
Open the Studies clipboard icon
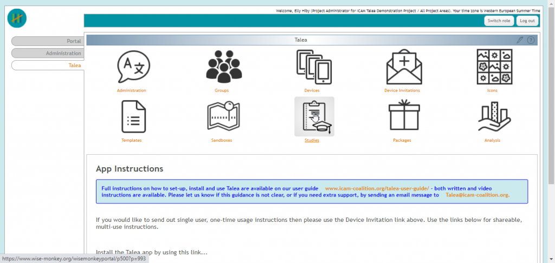[x=314, y=116]
